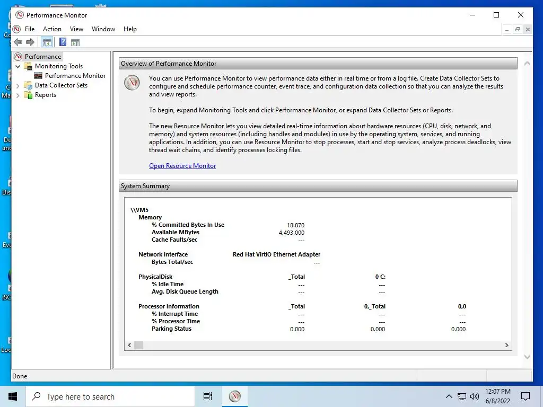Click the MMC icon beside File menu
Viewport: 543px width, 407px height.
[x=16, y=29]
